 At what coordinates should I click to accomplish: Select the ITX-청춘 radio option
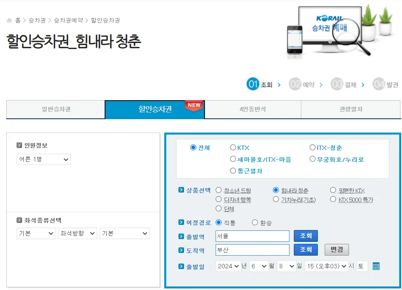[x=312, y=148]
